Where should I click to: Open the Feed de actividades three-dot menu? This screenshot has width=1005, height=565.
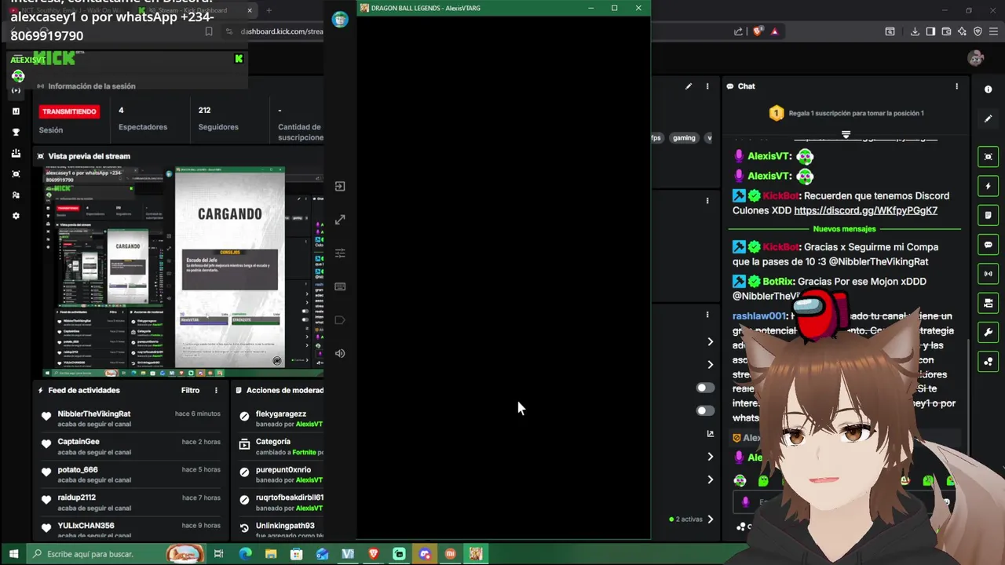(216, 390)
